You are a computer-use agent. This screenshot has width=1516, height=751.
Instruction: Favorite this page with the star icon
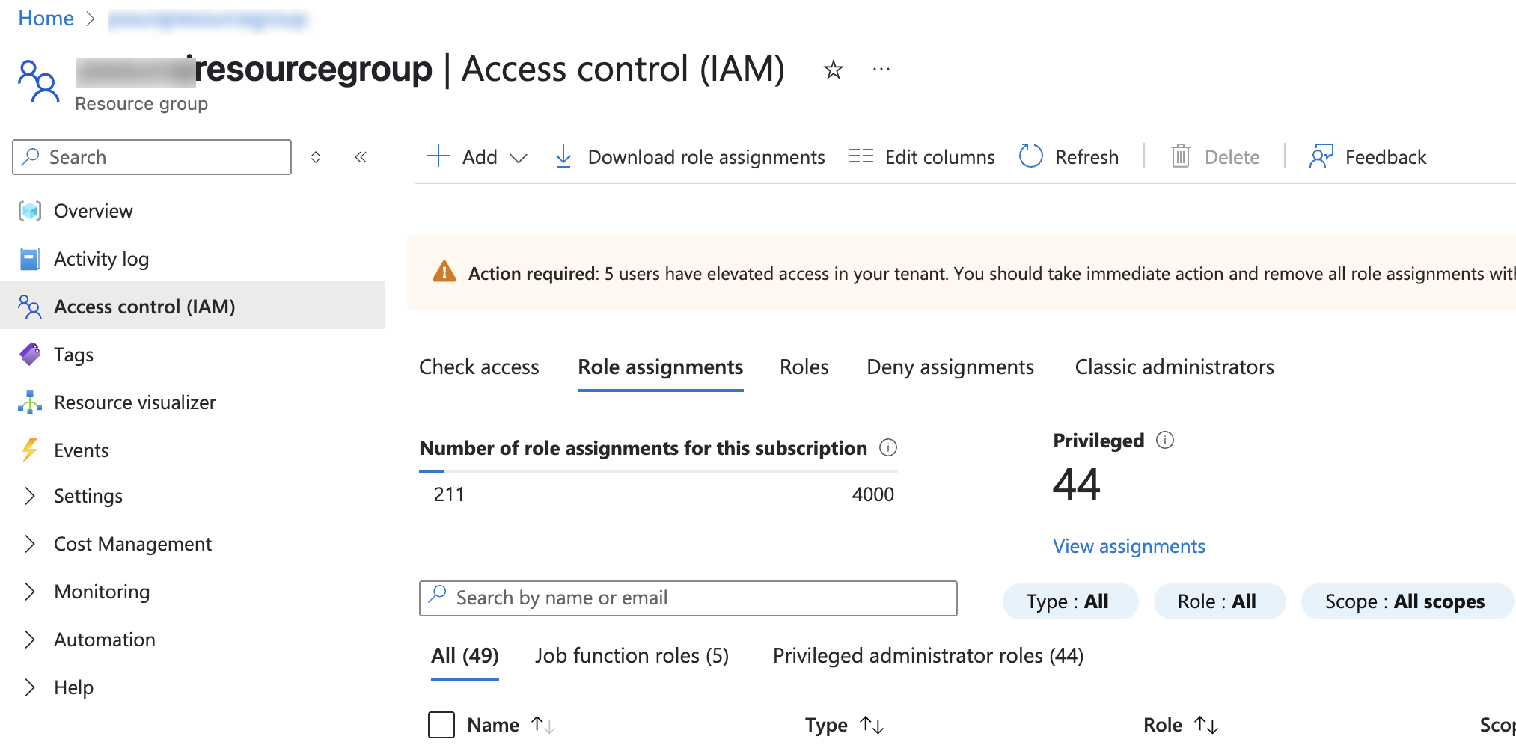coord(833,70)
